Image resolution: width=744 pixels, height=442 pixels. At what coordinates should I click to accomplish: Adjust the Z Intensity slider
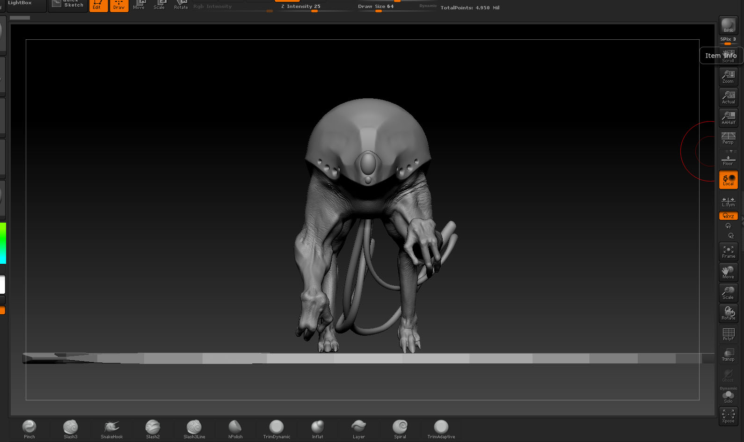[x=314, y=7]
